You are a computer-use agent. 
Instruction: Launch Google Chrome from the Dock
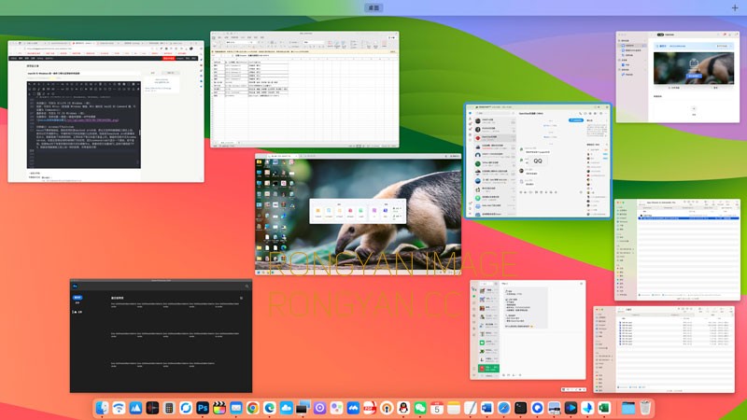pyautogui.click(x=252, y=408)
